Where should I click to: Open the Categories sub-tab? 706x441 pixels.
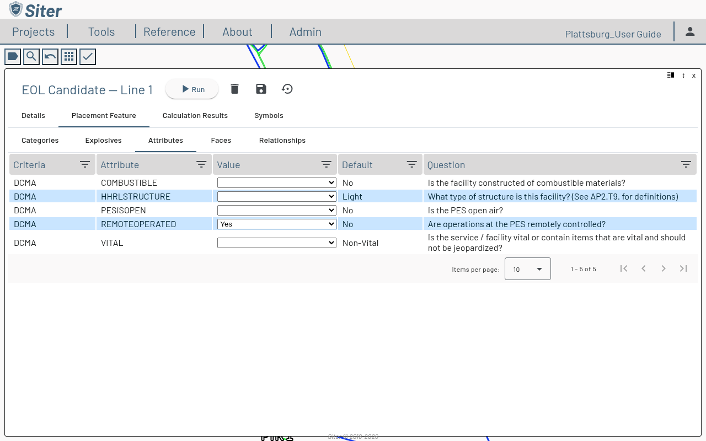click(40, 140)
